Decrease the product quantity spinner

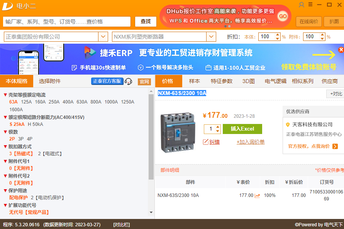(x=218, y=131)
